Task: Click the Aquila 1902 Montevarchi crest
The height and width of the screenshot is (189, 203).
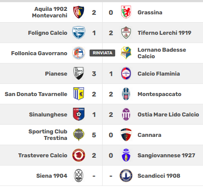Action: [x=79, y=12]
